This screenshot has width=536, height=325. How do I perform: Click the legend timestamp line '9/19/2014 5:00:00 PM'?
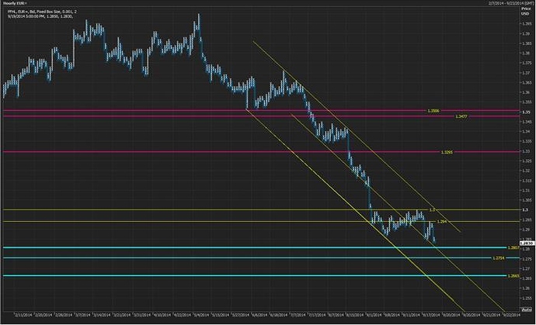[40, 16]
